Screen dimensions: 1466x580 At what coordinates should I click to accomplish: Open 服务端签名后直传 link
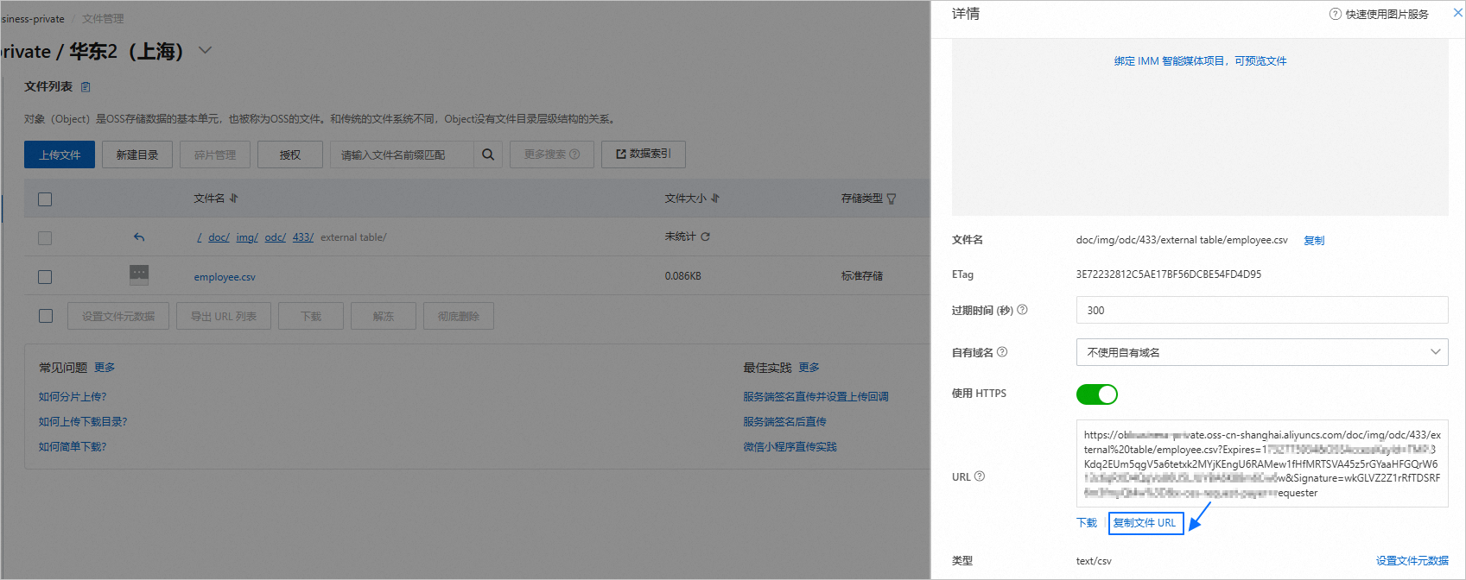coord(784,421)
